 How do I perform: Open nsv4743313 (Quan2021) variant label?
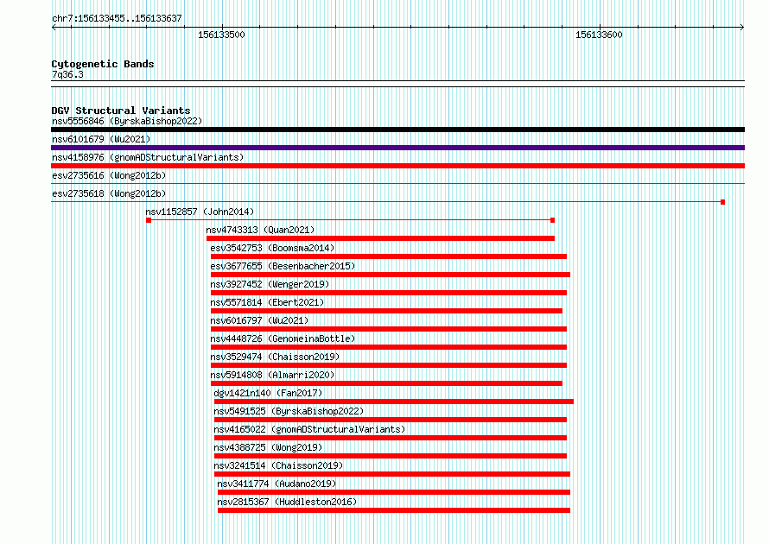coord(260,230)
